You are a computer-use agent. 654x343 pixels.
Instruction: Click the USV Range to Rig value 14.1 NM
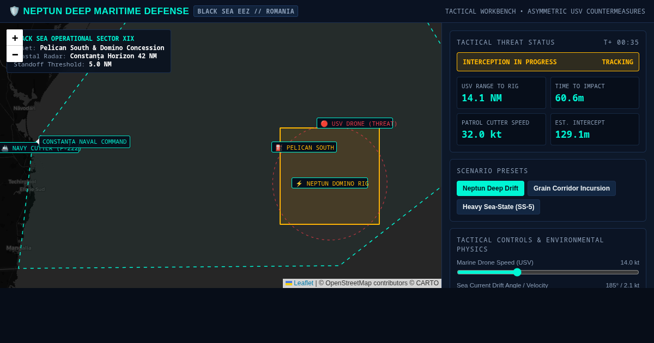482,98
